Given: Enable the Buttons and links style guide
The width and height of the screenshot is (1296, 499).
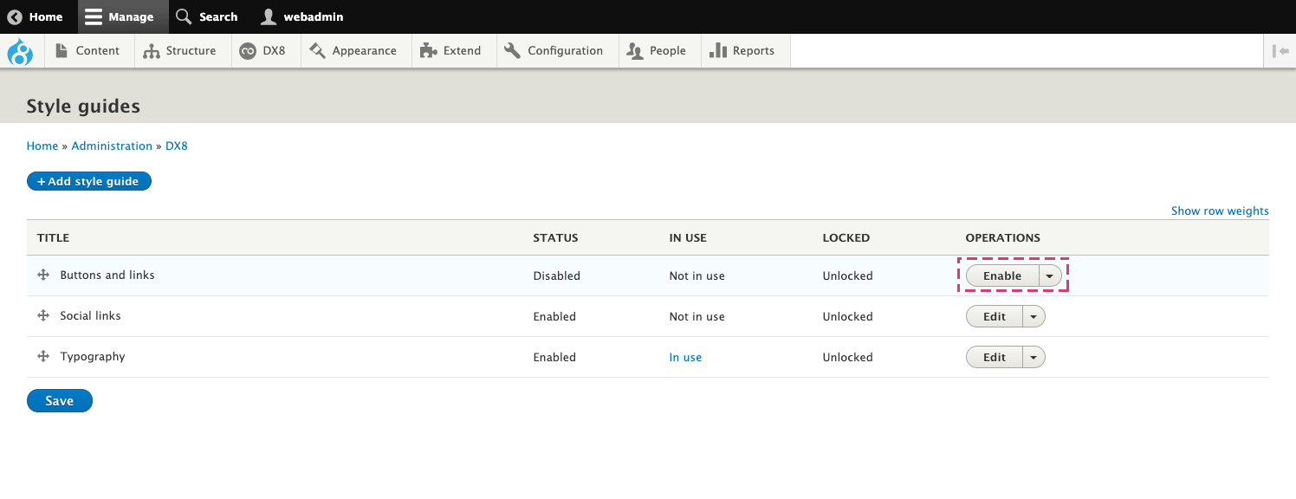Looking at the screenshot, I should click(x=1002, y=275).
